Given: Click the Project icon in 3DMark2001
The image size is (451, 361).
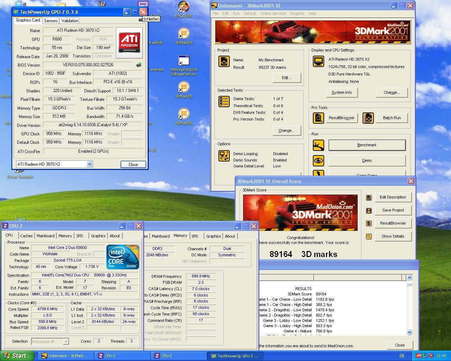Looking at the screenshot, I should click(224, 62).
